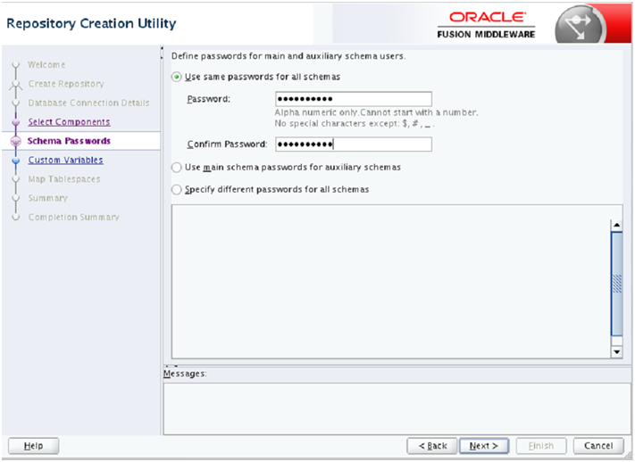Click the 'Alpha numeric only' hint text
Viewport: 635px width, 462px height.
coord(376,112)
